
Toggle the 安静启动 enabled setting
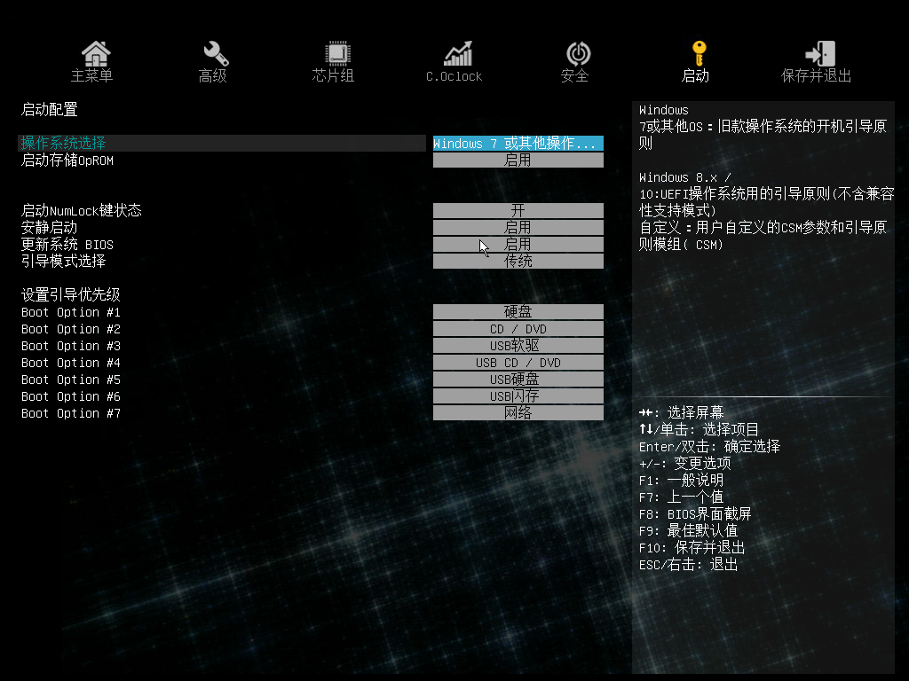(518, 228)
